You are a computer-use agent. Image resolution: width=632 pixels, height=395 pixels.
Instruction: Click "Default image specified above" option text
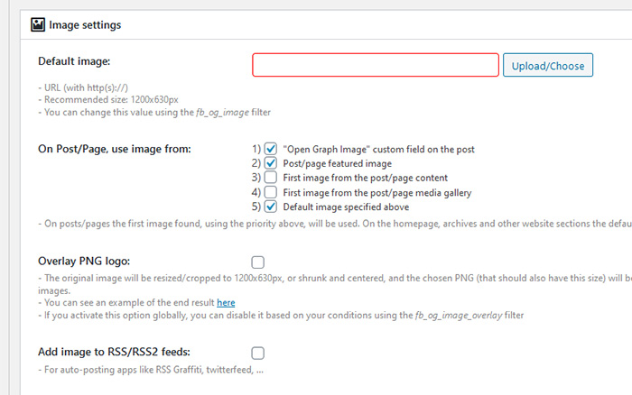(346, 207)
